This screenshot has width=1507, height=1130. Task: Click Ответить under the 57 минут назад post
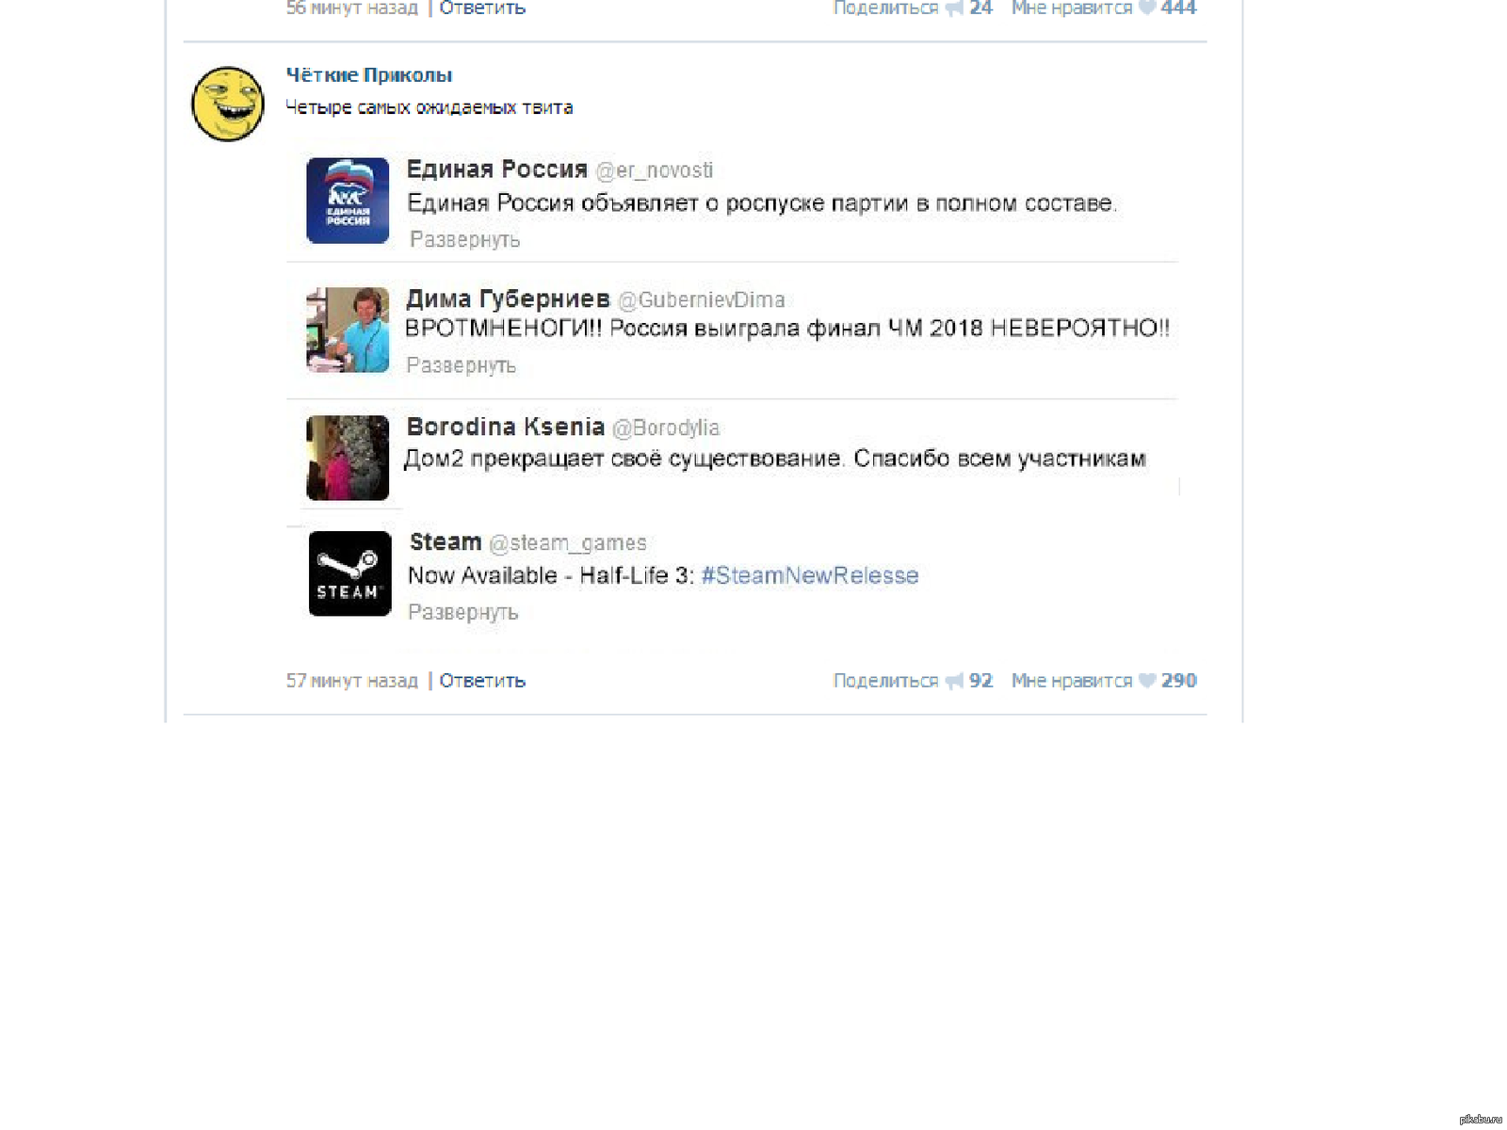click(482, 681)
